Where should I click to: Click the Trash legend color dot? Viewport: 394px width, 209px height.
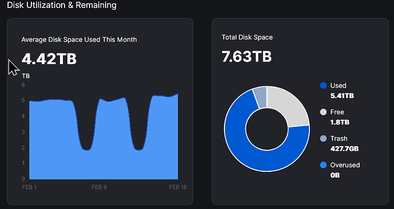(x=323, y=138)
